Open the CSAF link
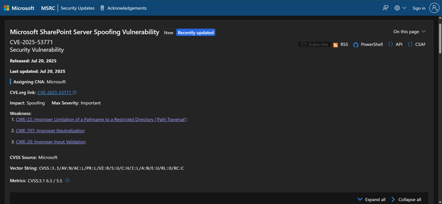This screenshot has height=204, width=442. click(x=420, y=44)
